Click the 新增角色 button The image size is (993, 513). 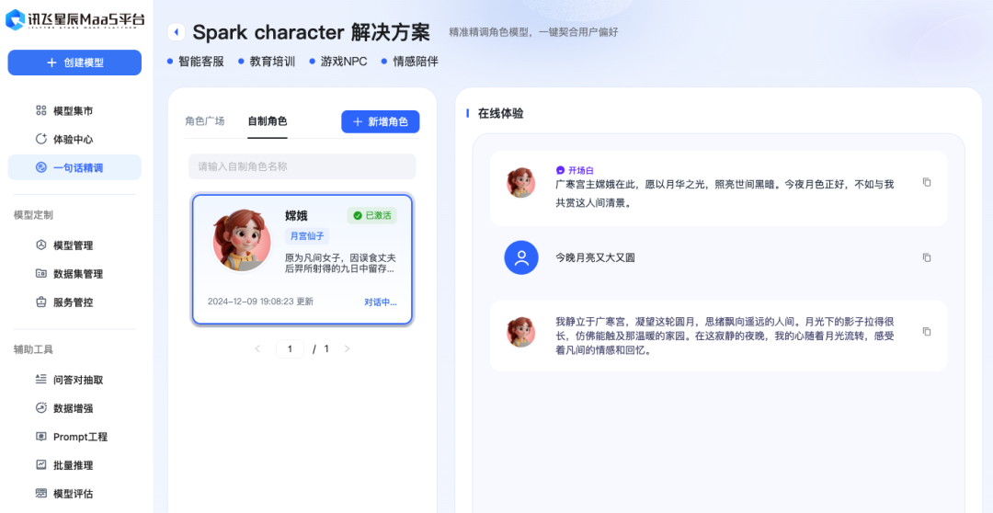tap(380, 121)
